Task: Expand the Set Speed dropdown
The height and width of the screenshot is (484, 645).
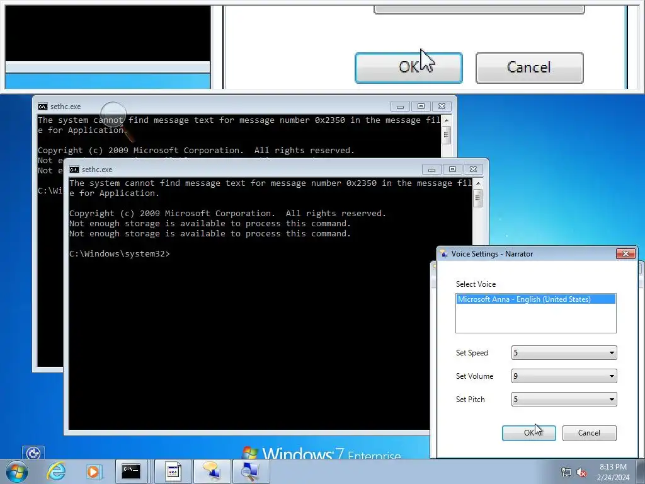Action: (x=612, y=353)
